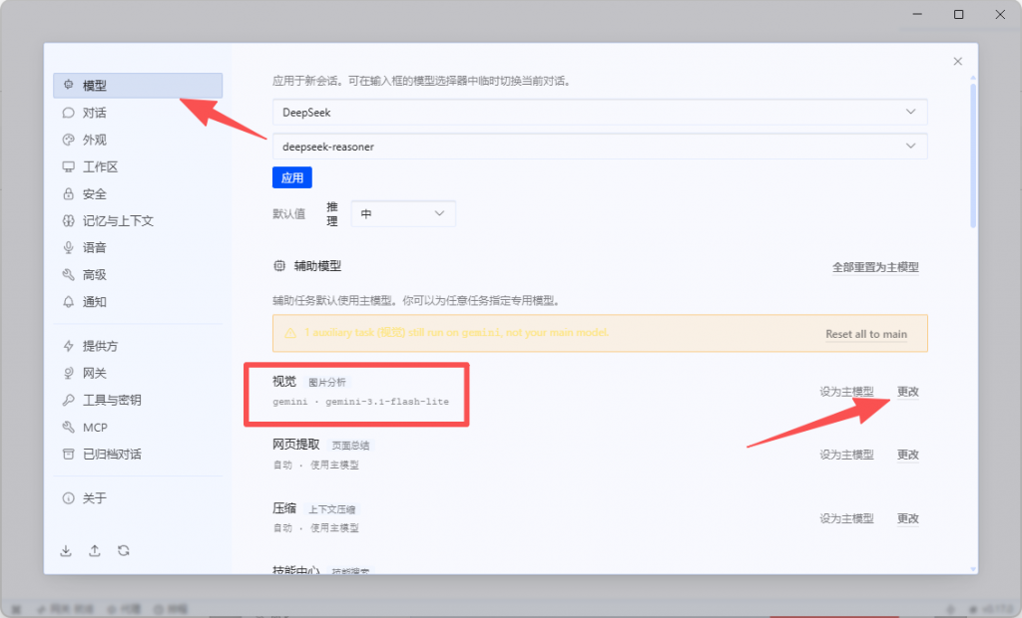The height and width of the screenshot is (618, 1022).
Task: Click the settings panel vertical scrollbar thumb
Action: pos(973,154)
